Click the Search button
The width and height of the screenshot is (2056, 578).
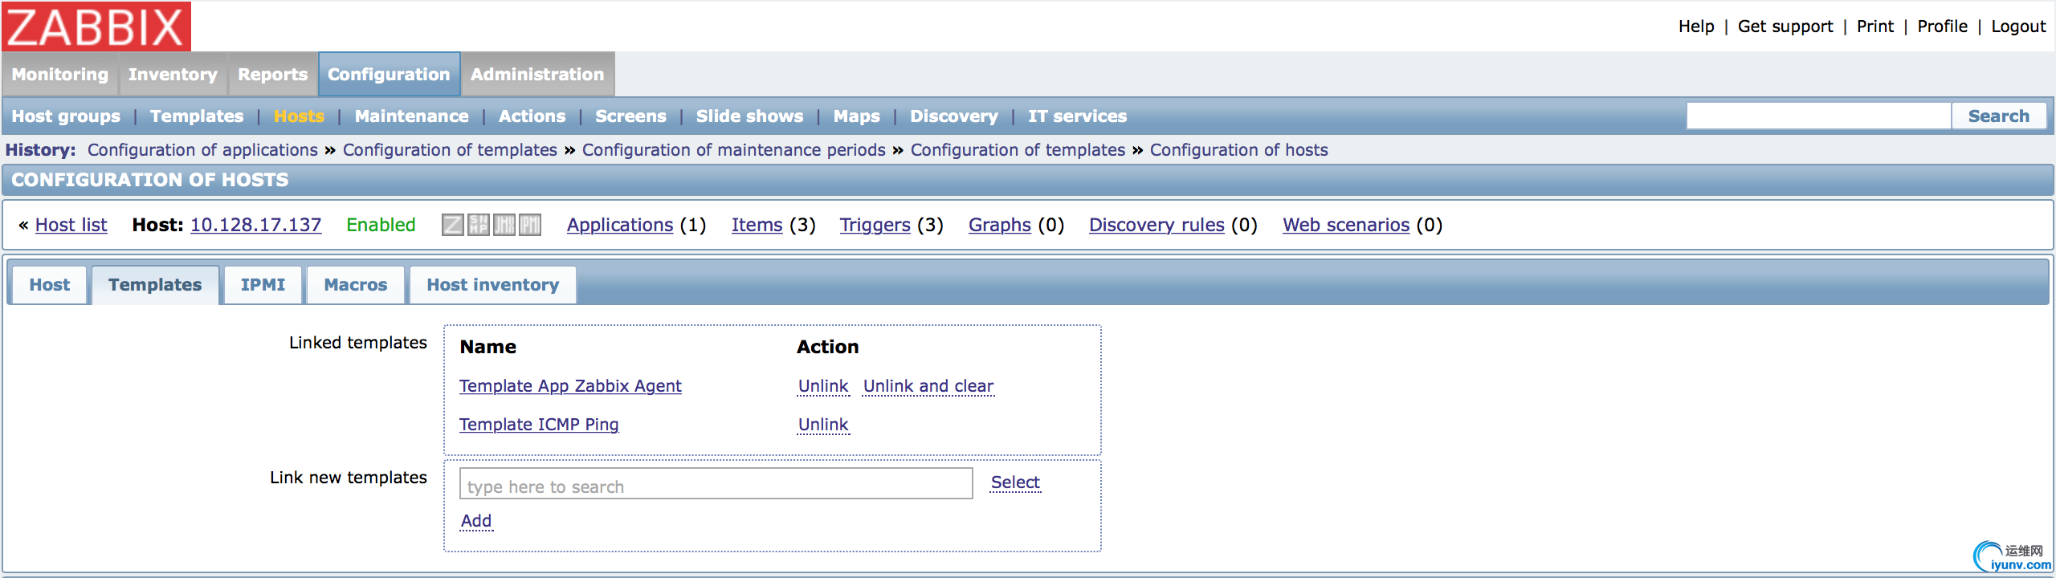click(1999, 116)
